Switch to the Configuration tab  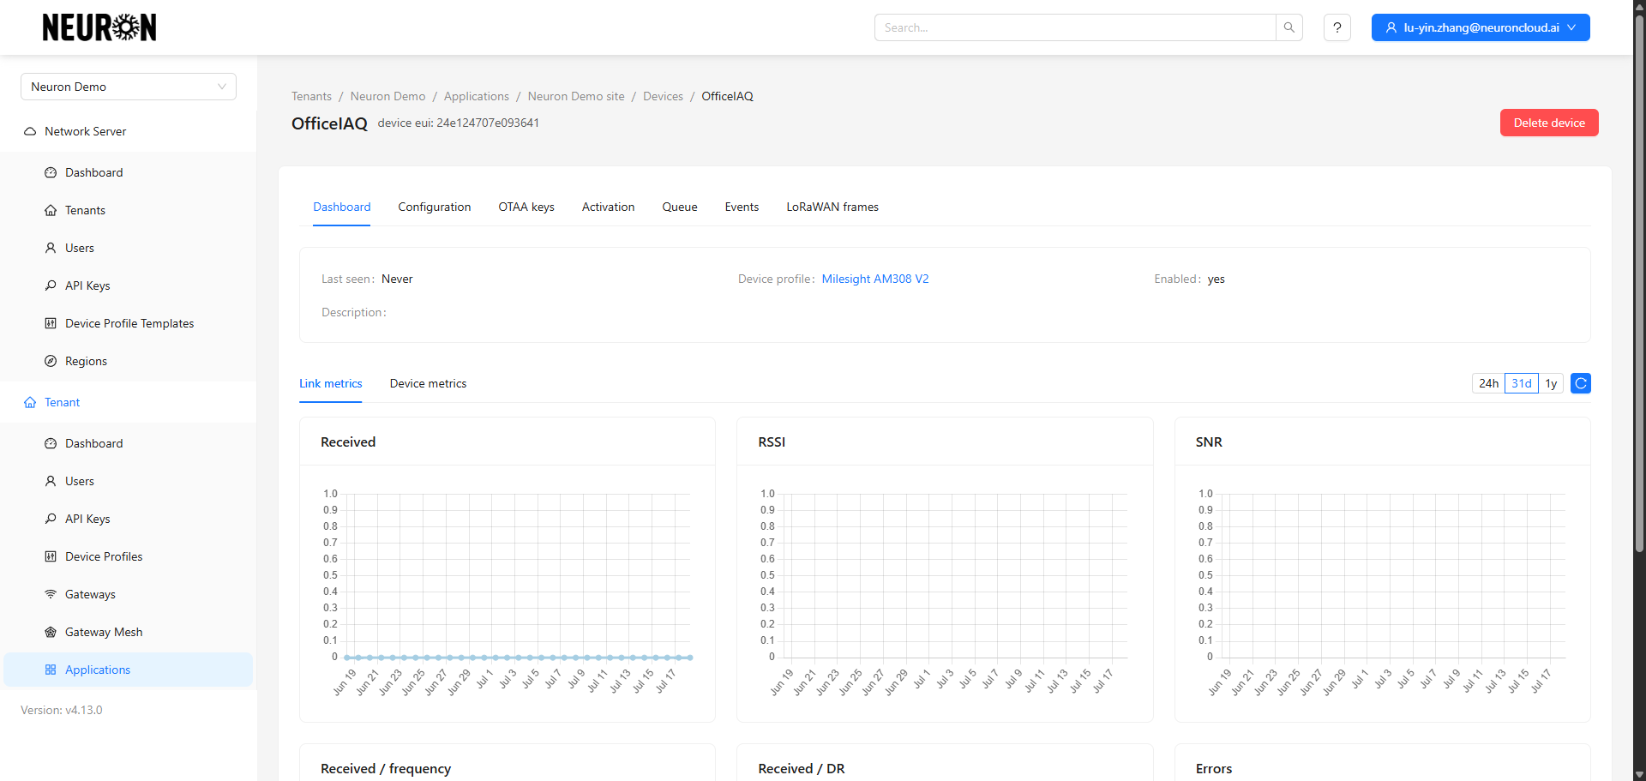[x=435, y=207]
